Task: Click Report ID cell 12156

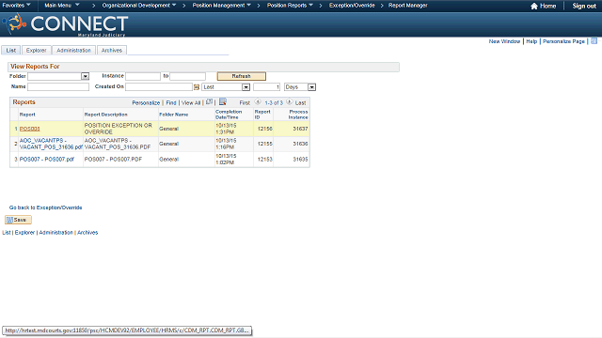Action: [265, 129]
